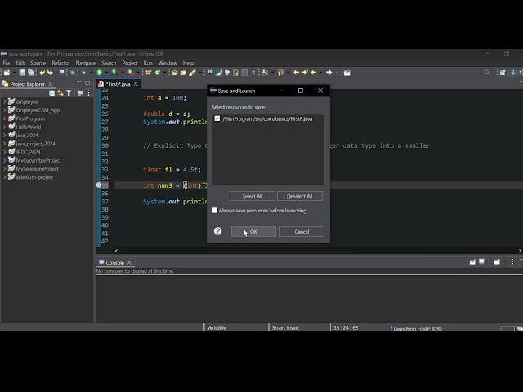Toggle Show Whitespace Characters pilcrow icon
The width and height of the screenshot is (523, 392).
[253, 73]
